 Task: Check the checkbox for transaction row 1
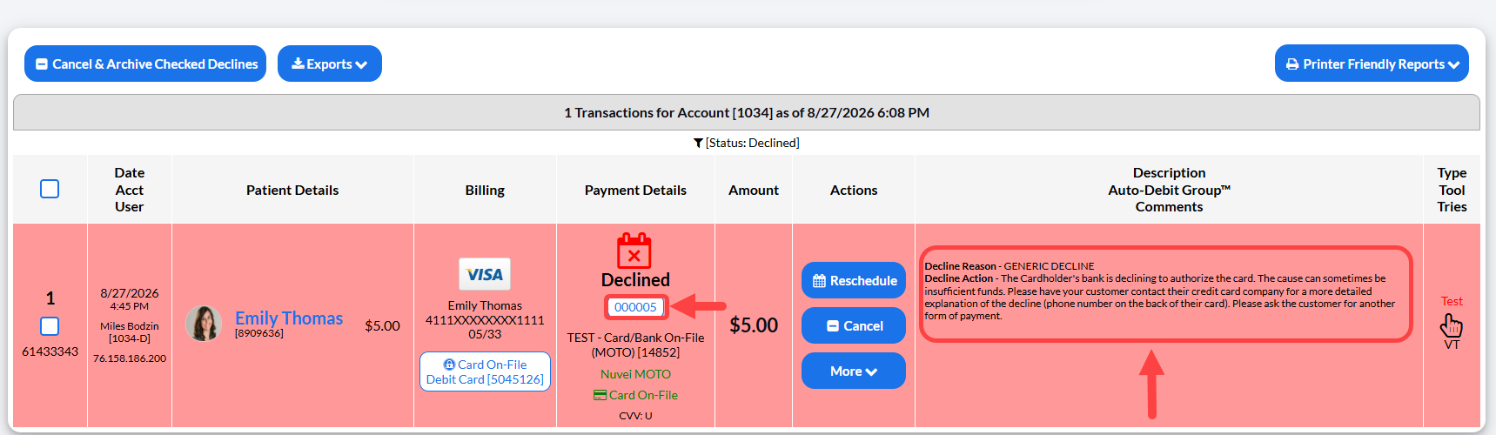(x=50, y=326)
